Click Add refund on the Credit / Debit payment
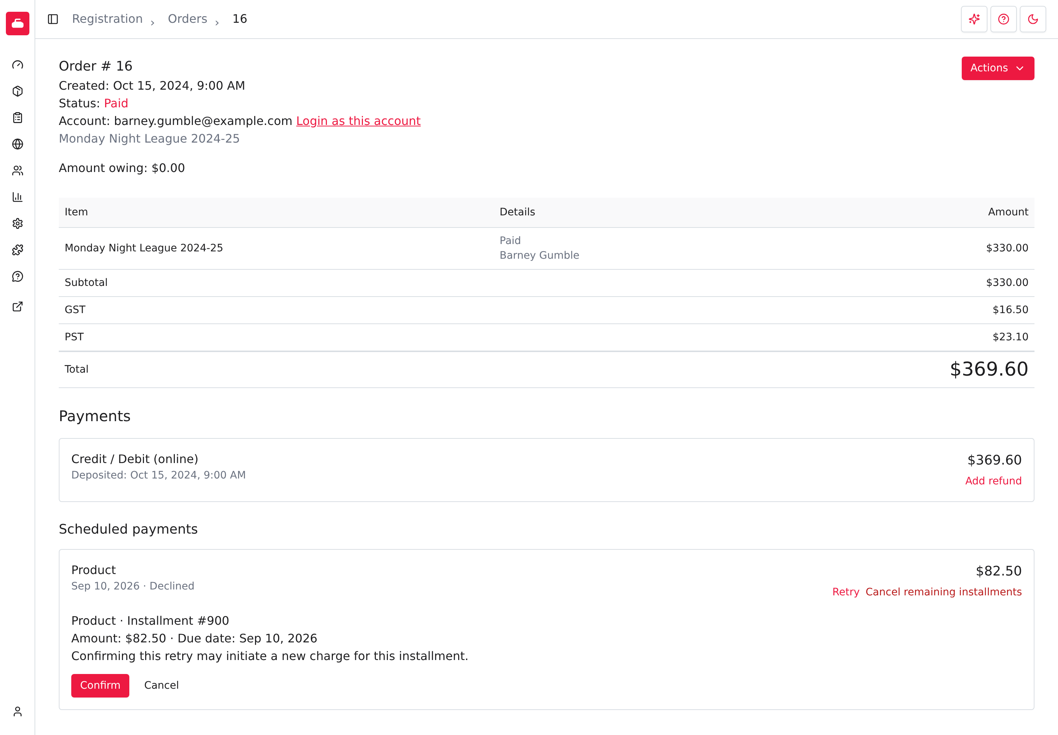 coord(994,481)
